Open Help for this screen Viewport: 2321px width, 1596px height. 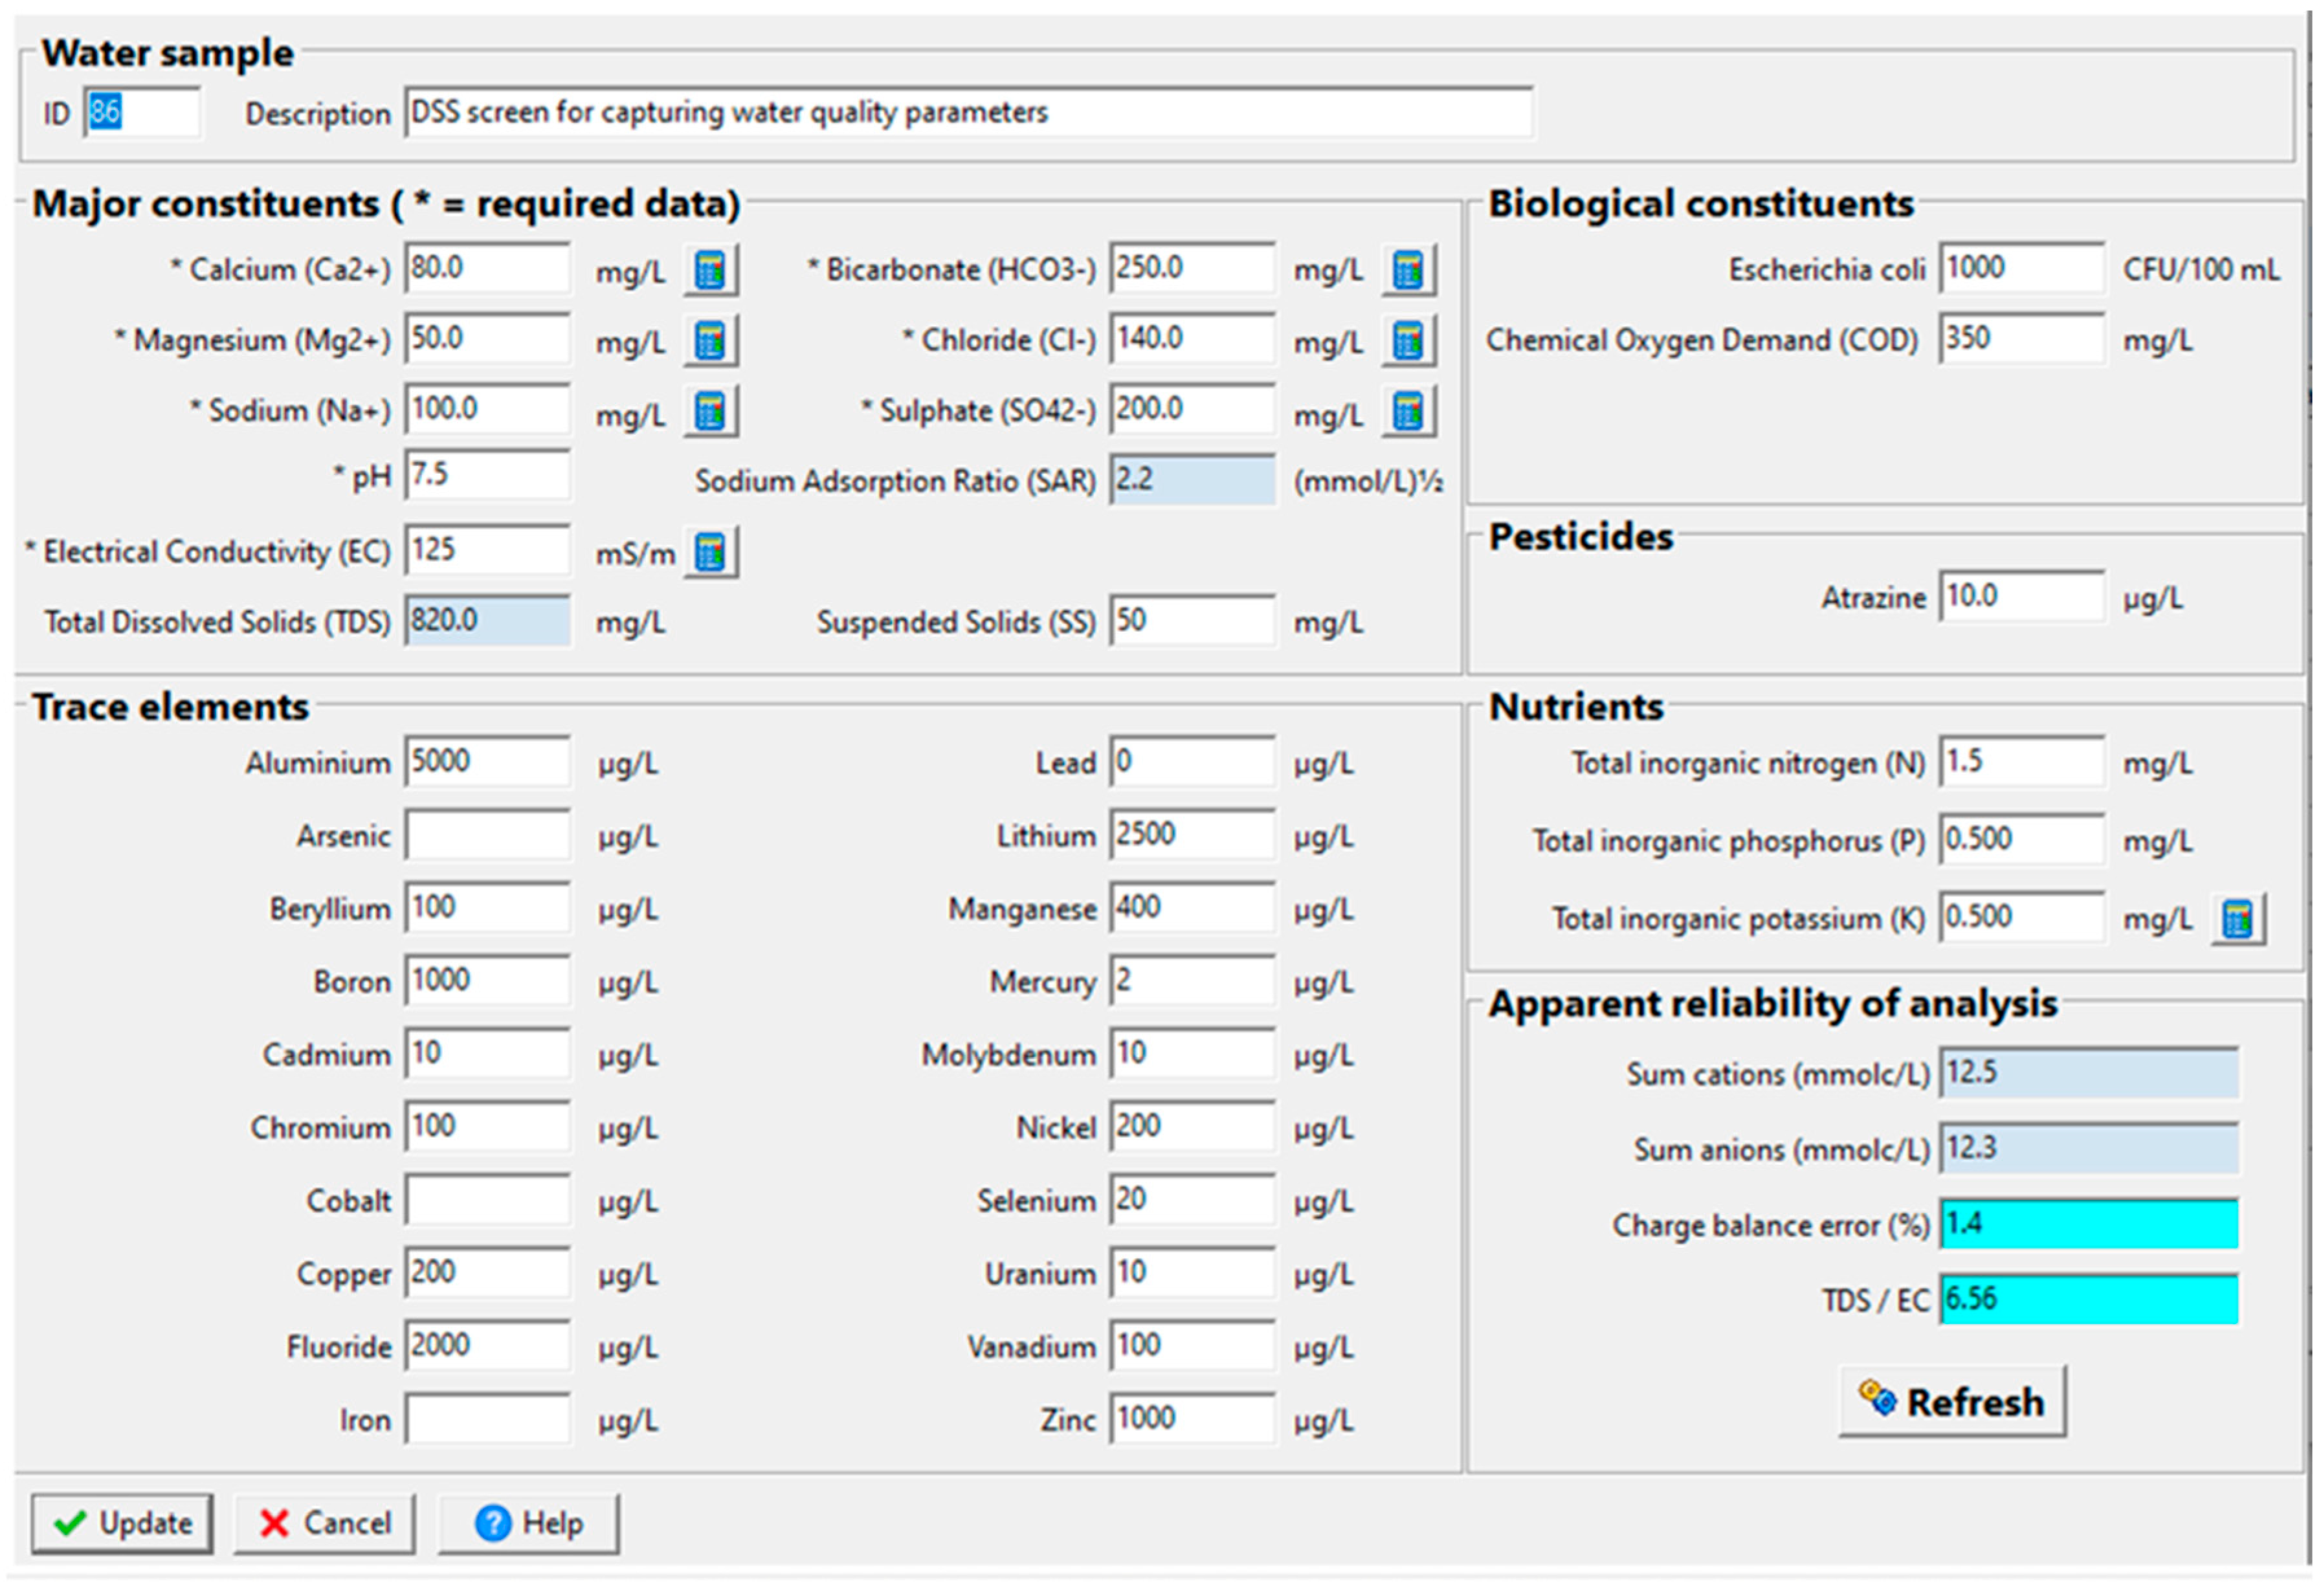(528, 1523)
